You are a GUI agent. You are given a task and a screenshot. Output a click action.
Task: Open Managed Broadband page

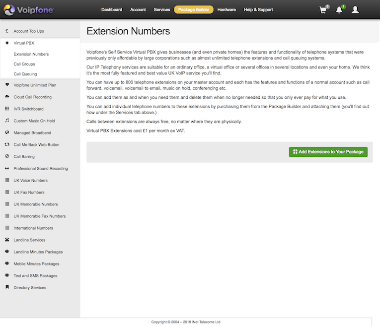tap(32, 133)
